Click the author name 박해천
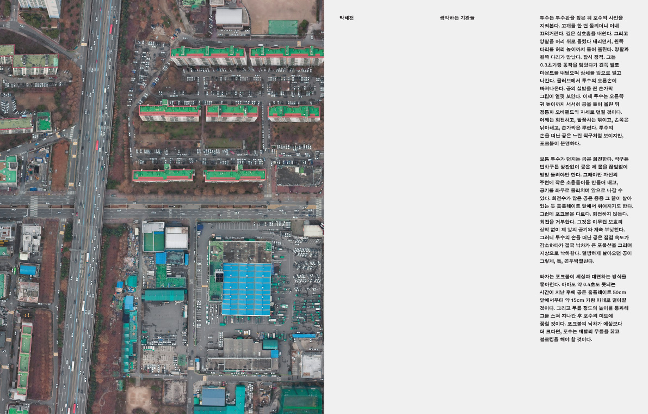Image resolution: width=648 pixels, height=414 pixels. click(346, 18)
